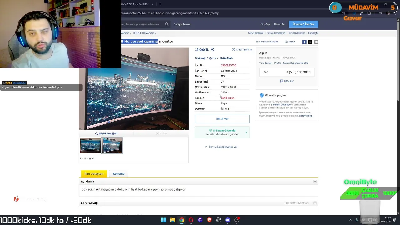Print the listing via Yazdır
400x225 pixels.
click(x=290, y=42)
